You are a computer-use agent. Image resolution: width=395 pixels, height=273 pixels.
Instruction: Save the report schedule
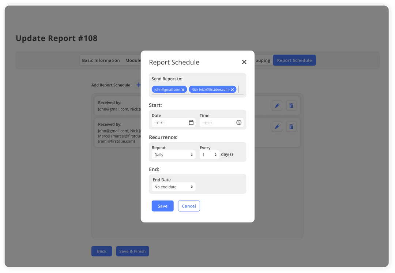162,206
